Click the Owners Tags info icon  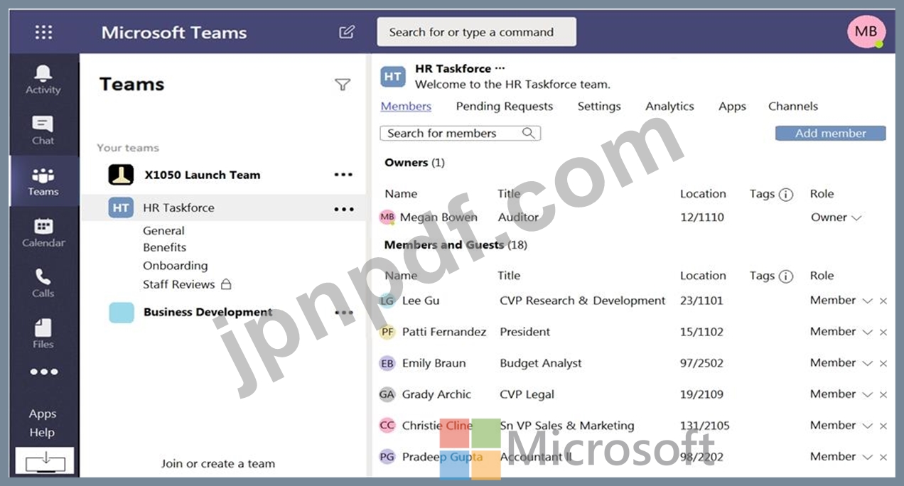tap(786, 195)
